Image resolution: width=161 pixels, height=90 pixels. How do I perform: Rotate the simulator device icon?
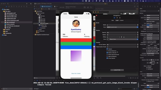[91, 7]
